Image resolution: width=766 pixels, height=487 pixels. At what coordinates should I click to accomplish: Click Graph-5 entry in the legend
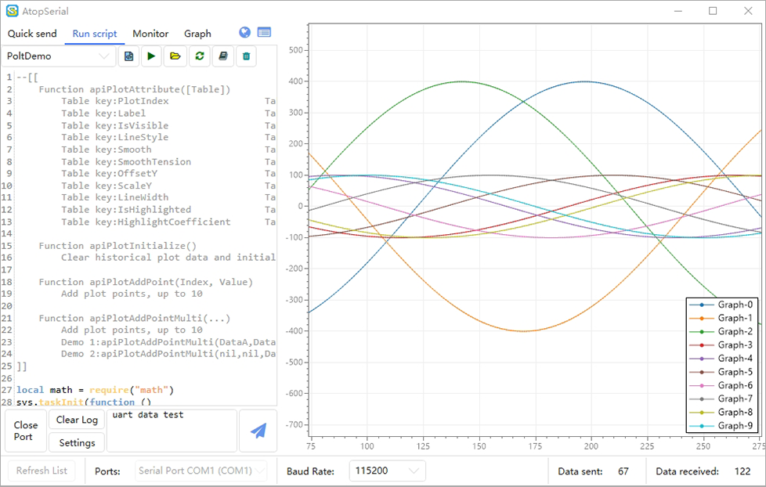(721, 372)
